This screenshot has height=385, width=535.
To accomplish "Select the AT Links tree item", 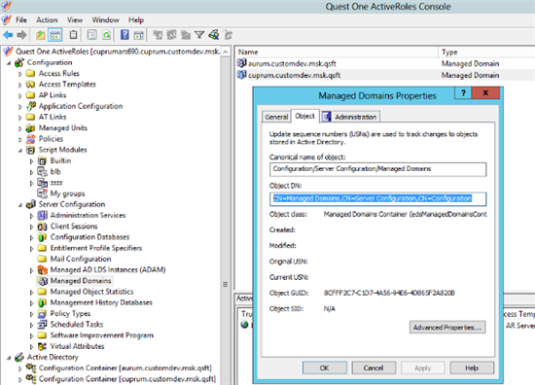I will (x=53, y=117).
